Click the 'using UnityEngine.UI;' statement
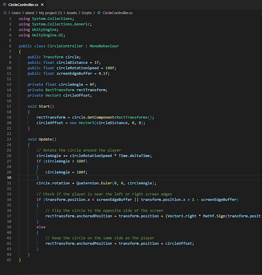Viewport: 262px width, 275px height. 42,35
